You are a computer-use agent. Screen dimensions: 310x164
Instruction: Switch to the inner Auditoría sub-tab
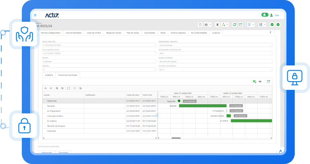[x=49, y=75]
